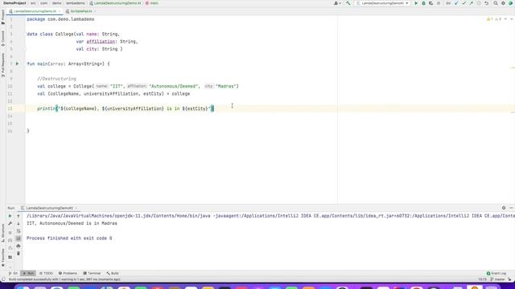Open the Structure tool window side tab
Image resolution: width=515 pixels, height=289 pixels.
[3, 233]
